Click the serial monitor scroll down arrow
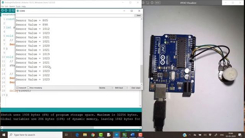Image resolution: width=245 pixels, height=138 pixels. pos(141,84)
